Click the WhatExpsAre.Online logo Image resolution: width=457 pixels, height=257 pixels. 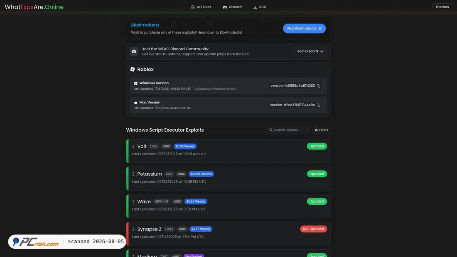34,7
